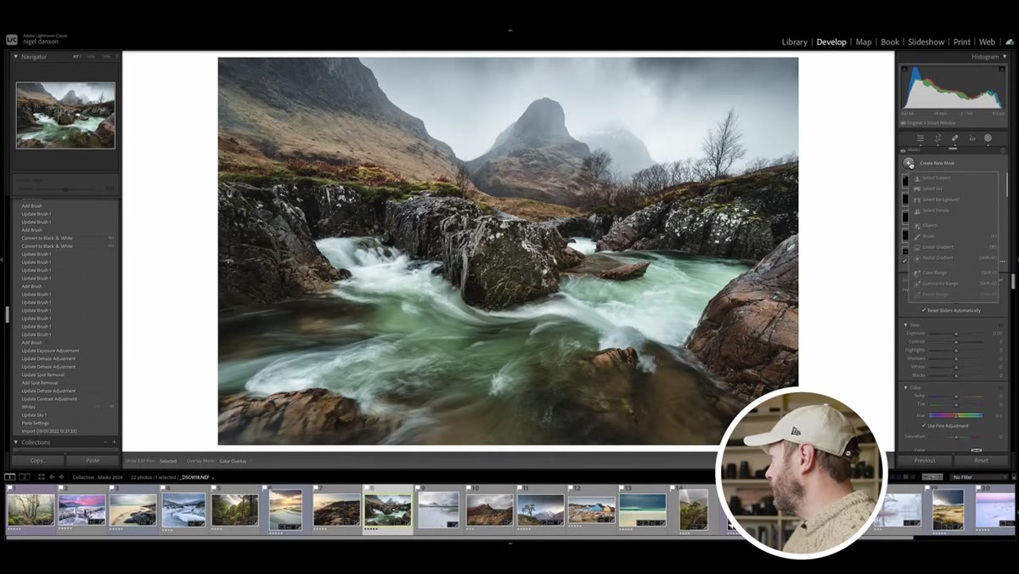Open the Healing tool bandage icon
The image size is (1019, 574).
coord(954,138)
